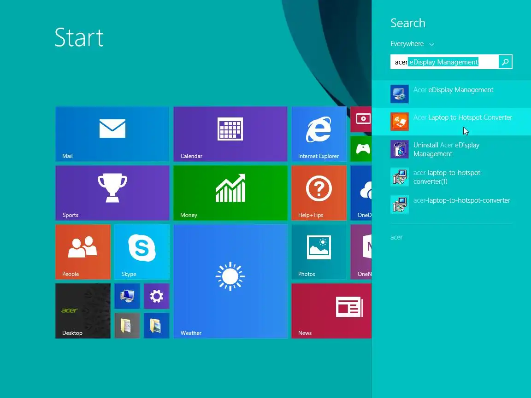Click the Uninstall Acer eDisplay Management icon

(x=400, y=149)
